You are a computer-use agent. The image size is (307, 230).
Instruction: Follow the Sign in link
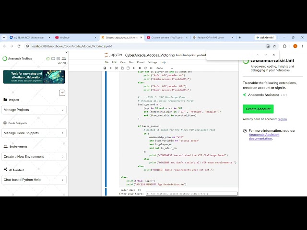coord(282,119)
